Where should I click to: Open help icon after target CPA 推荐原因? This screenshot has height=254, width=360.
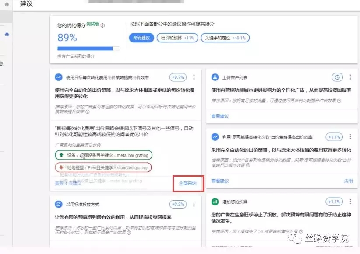[88, 112]
